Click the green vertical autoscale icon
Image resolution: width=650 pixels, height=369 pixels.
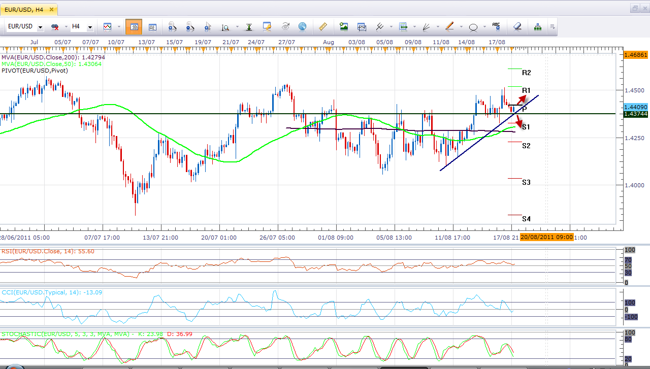pos(249,27)
